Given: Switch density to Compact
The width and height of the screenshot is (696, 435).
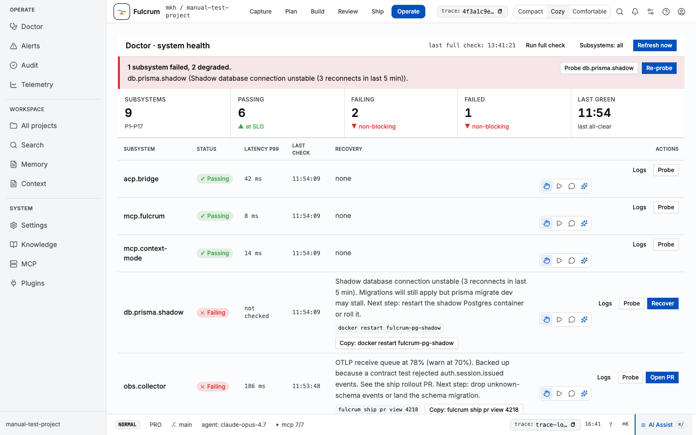Looking at the screenshot, I should pos(530,12).
